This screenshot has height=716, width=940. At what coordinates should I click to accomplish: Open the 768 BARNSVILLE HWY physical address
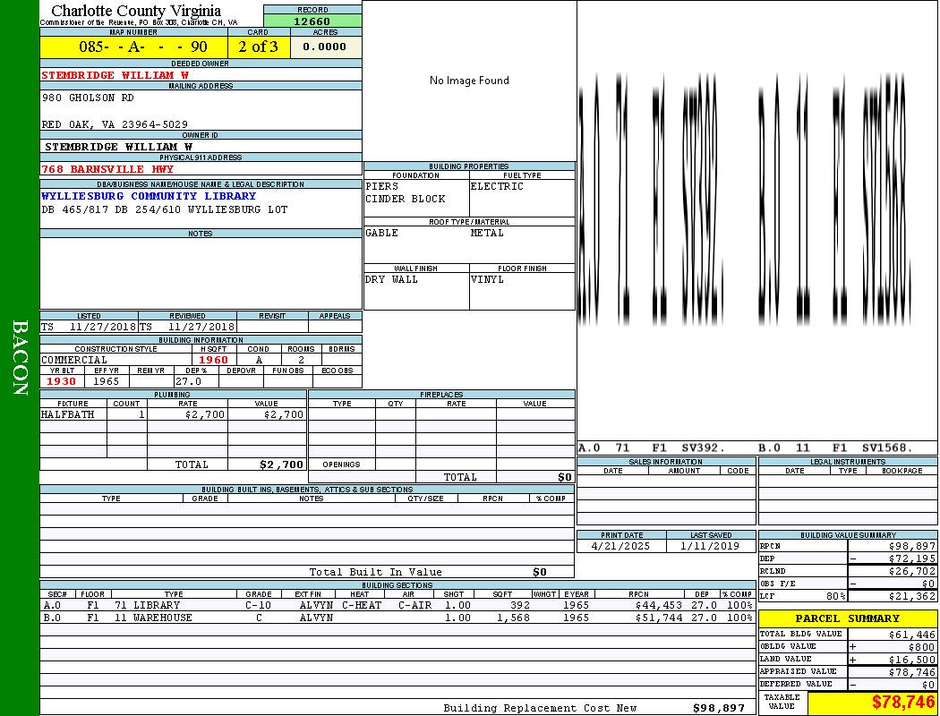click(107, 168)
